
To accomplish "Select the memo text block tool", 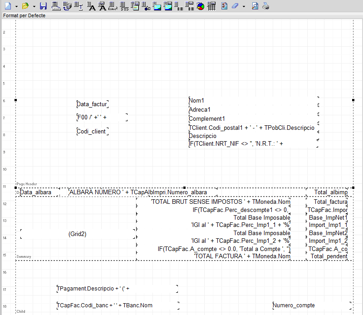I will point(135,6).
